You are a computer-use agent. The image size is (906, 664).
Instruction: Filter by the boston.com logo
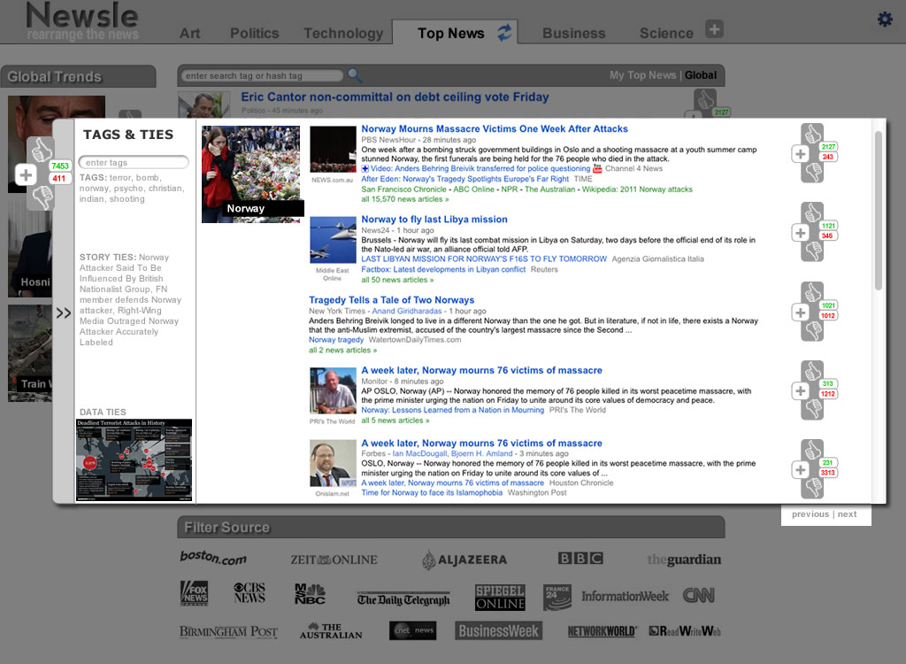tap(213, 558)
